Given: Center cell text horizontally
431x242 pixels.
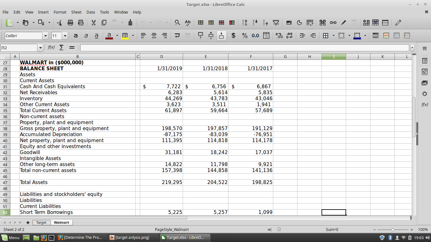Looking at the screenshot, I should [x=154, y=36].
